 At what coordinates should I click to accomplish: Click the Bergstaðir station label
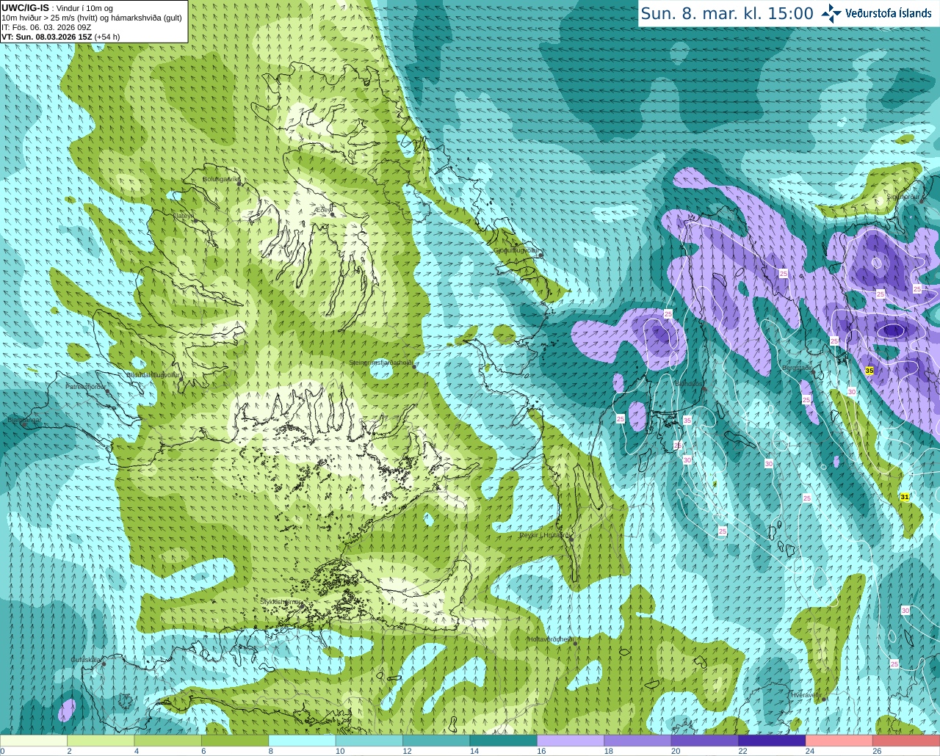pyautogui.click(x=797, y=368)
